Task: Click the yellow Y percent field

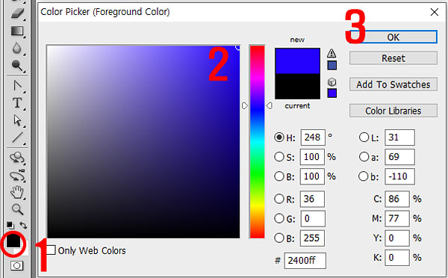Action: coord(397,238)
